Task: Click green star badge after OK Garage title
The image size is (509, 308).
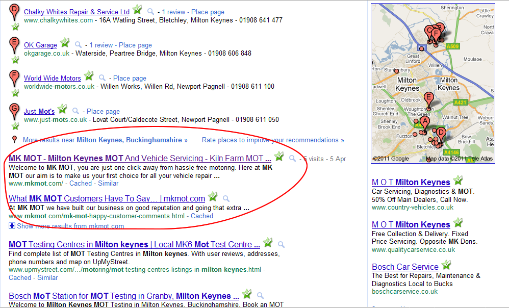Action: pyautogui.click(x=65, y=42)
